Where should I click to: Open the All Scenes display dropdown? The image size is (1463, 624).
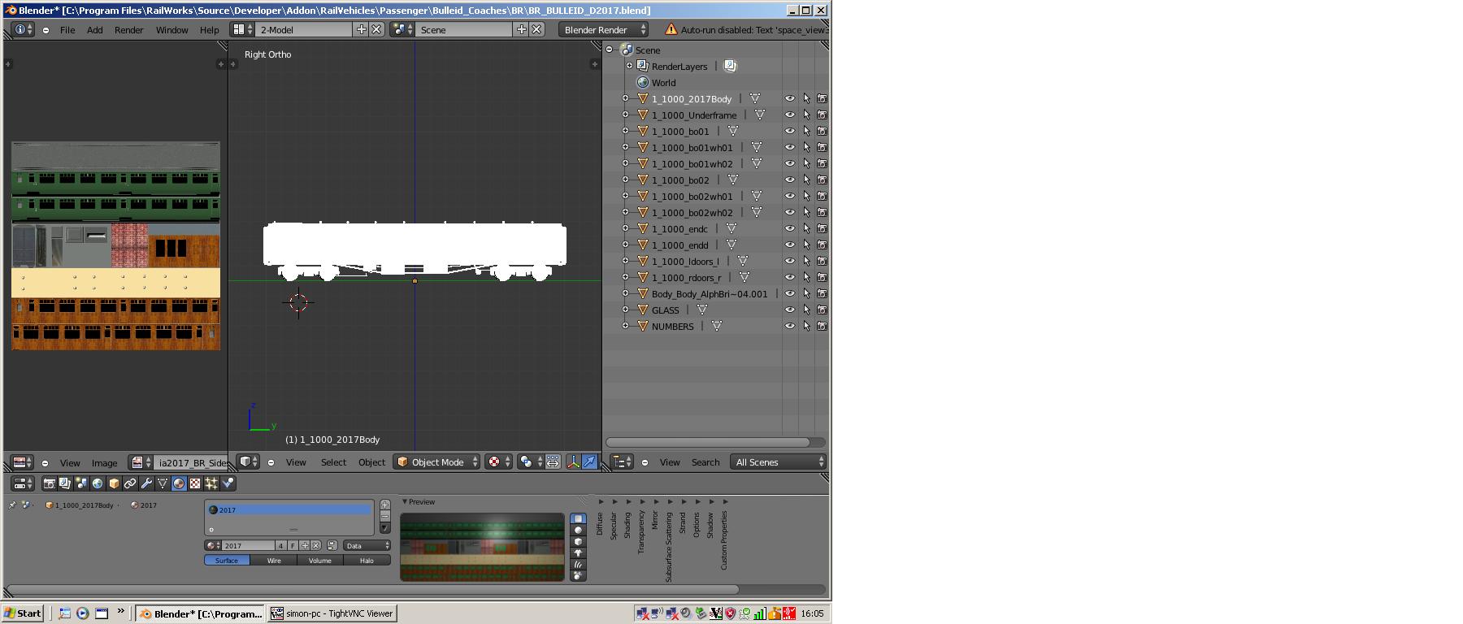tap(779, 461)
